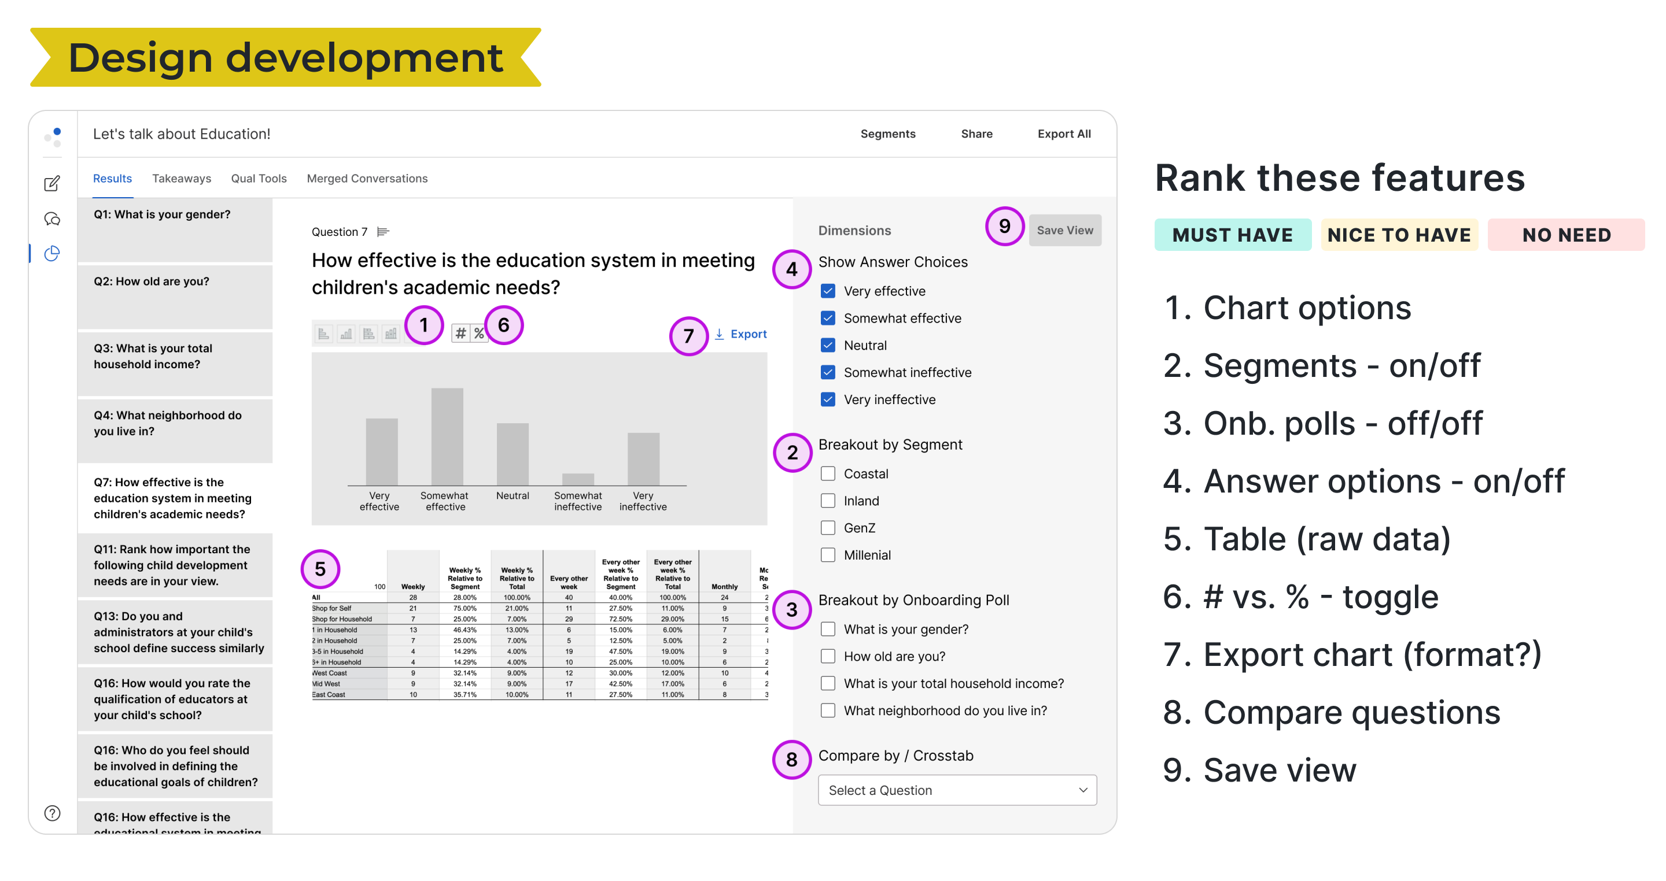Select the horizontal bar chart icon
The image size is (1666, 881).
(x=323, y=334)
